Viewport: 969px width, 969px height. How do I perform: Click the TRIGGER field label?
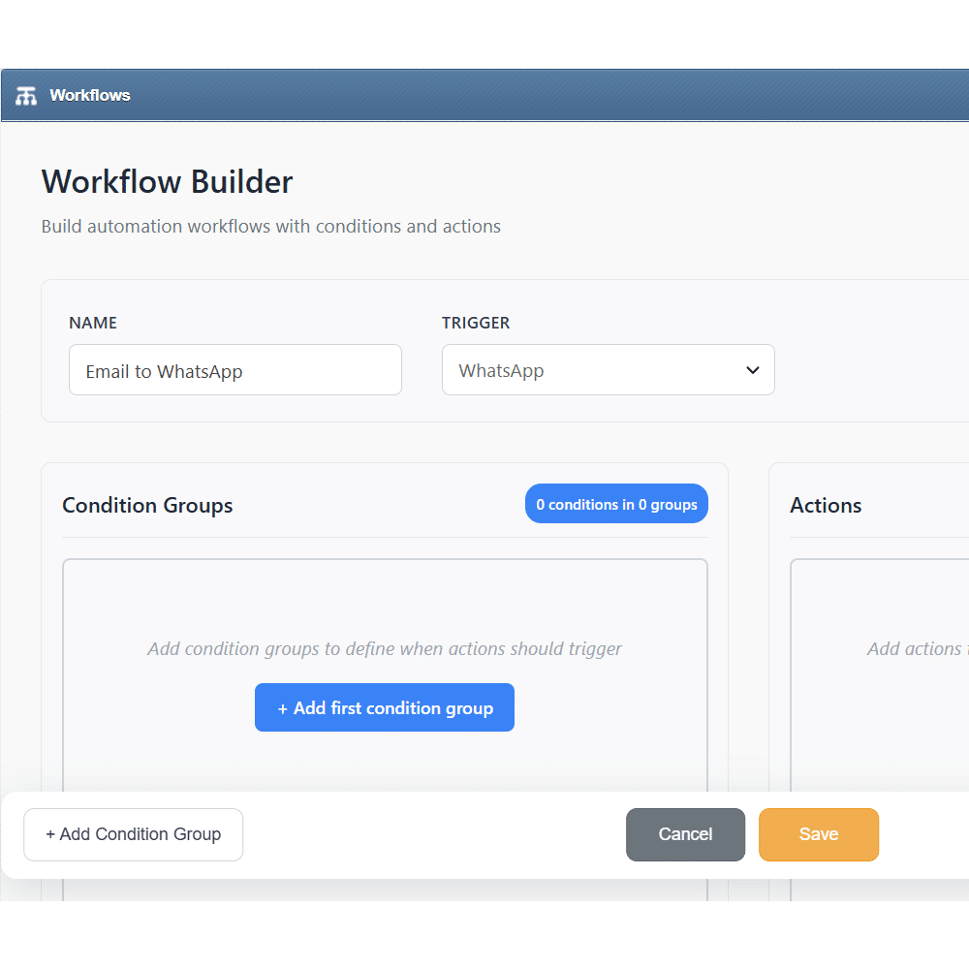[475, 323]
